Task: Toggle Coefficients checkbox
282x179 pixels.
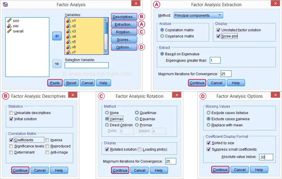Action: click(11, 140)
